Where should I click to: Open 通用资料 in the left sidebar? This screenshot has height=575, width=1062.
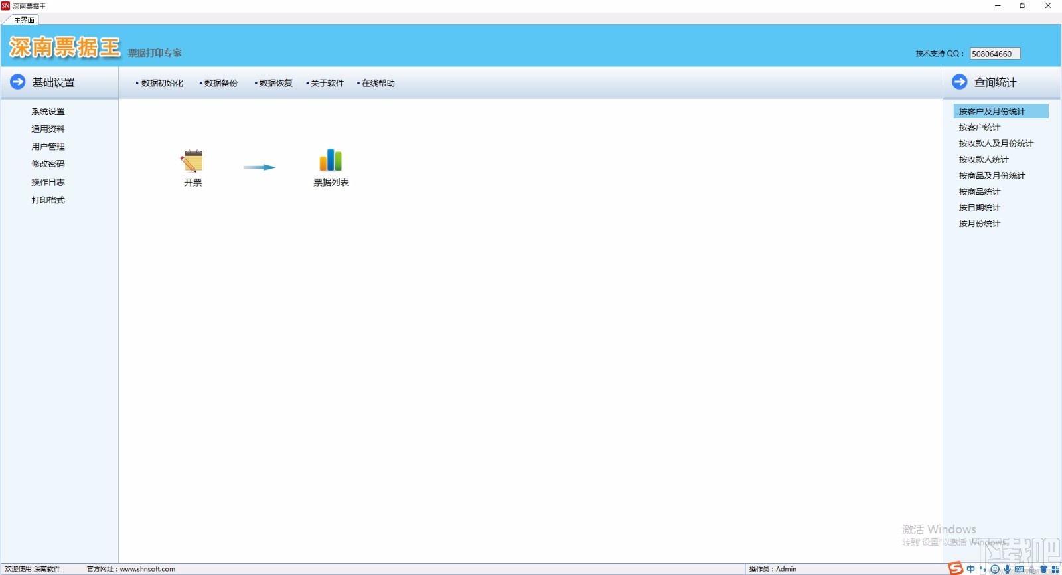click(x=48, y=129)
